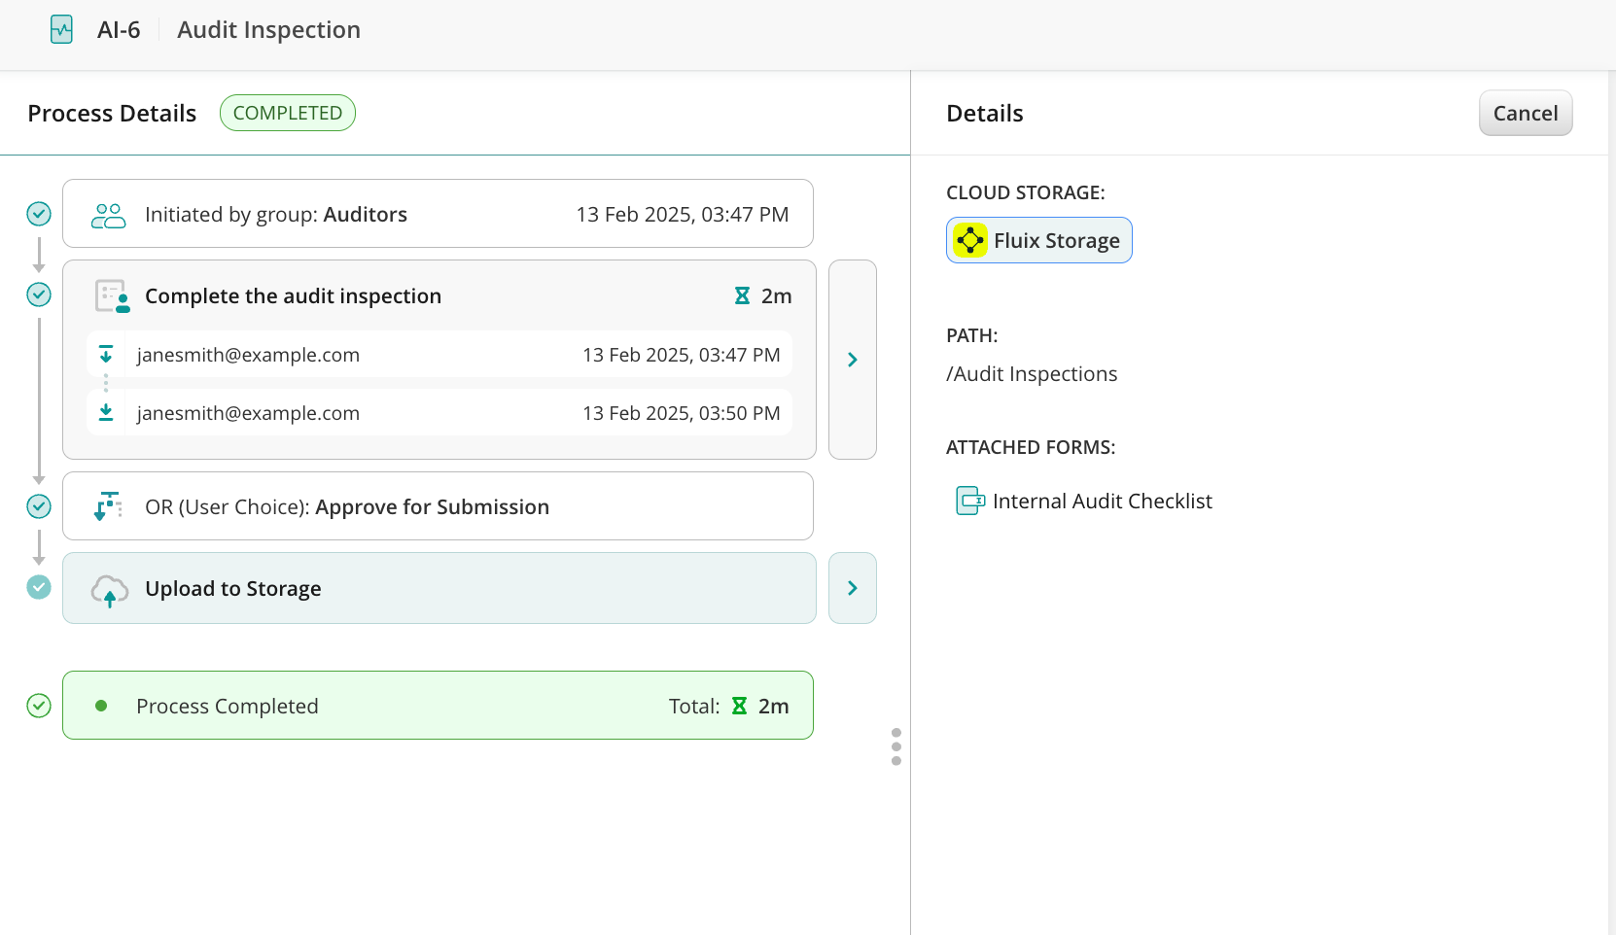The height and width of the screenshot is (935, 1616).
Task: Expand details for Complete the audit inspection
Action: pyautogui.click(x=852, y=360)
